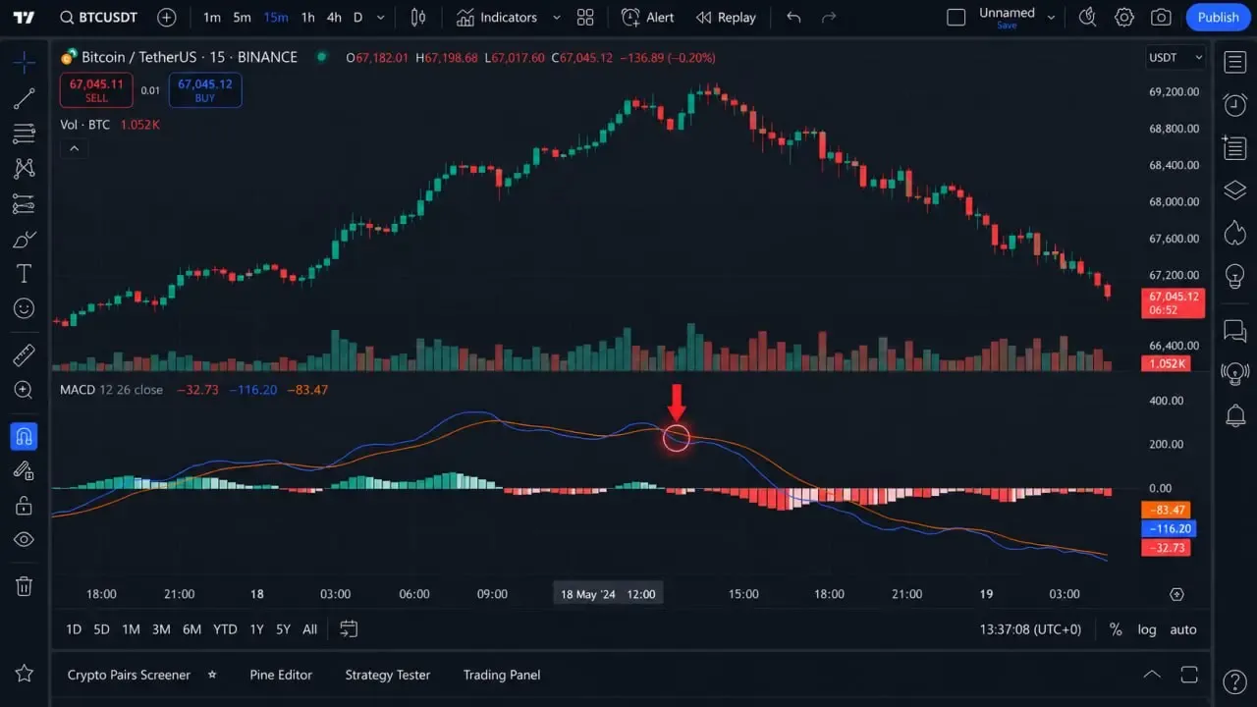
Task: Open the Indicators dialog
Action: pyautogui.click(x=496, y=18)
